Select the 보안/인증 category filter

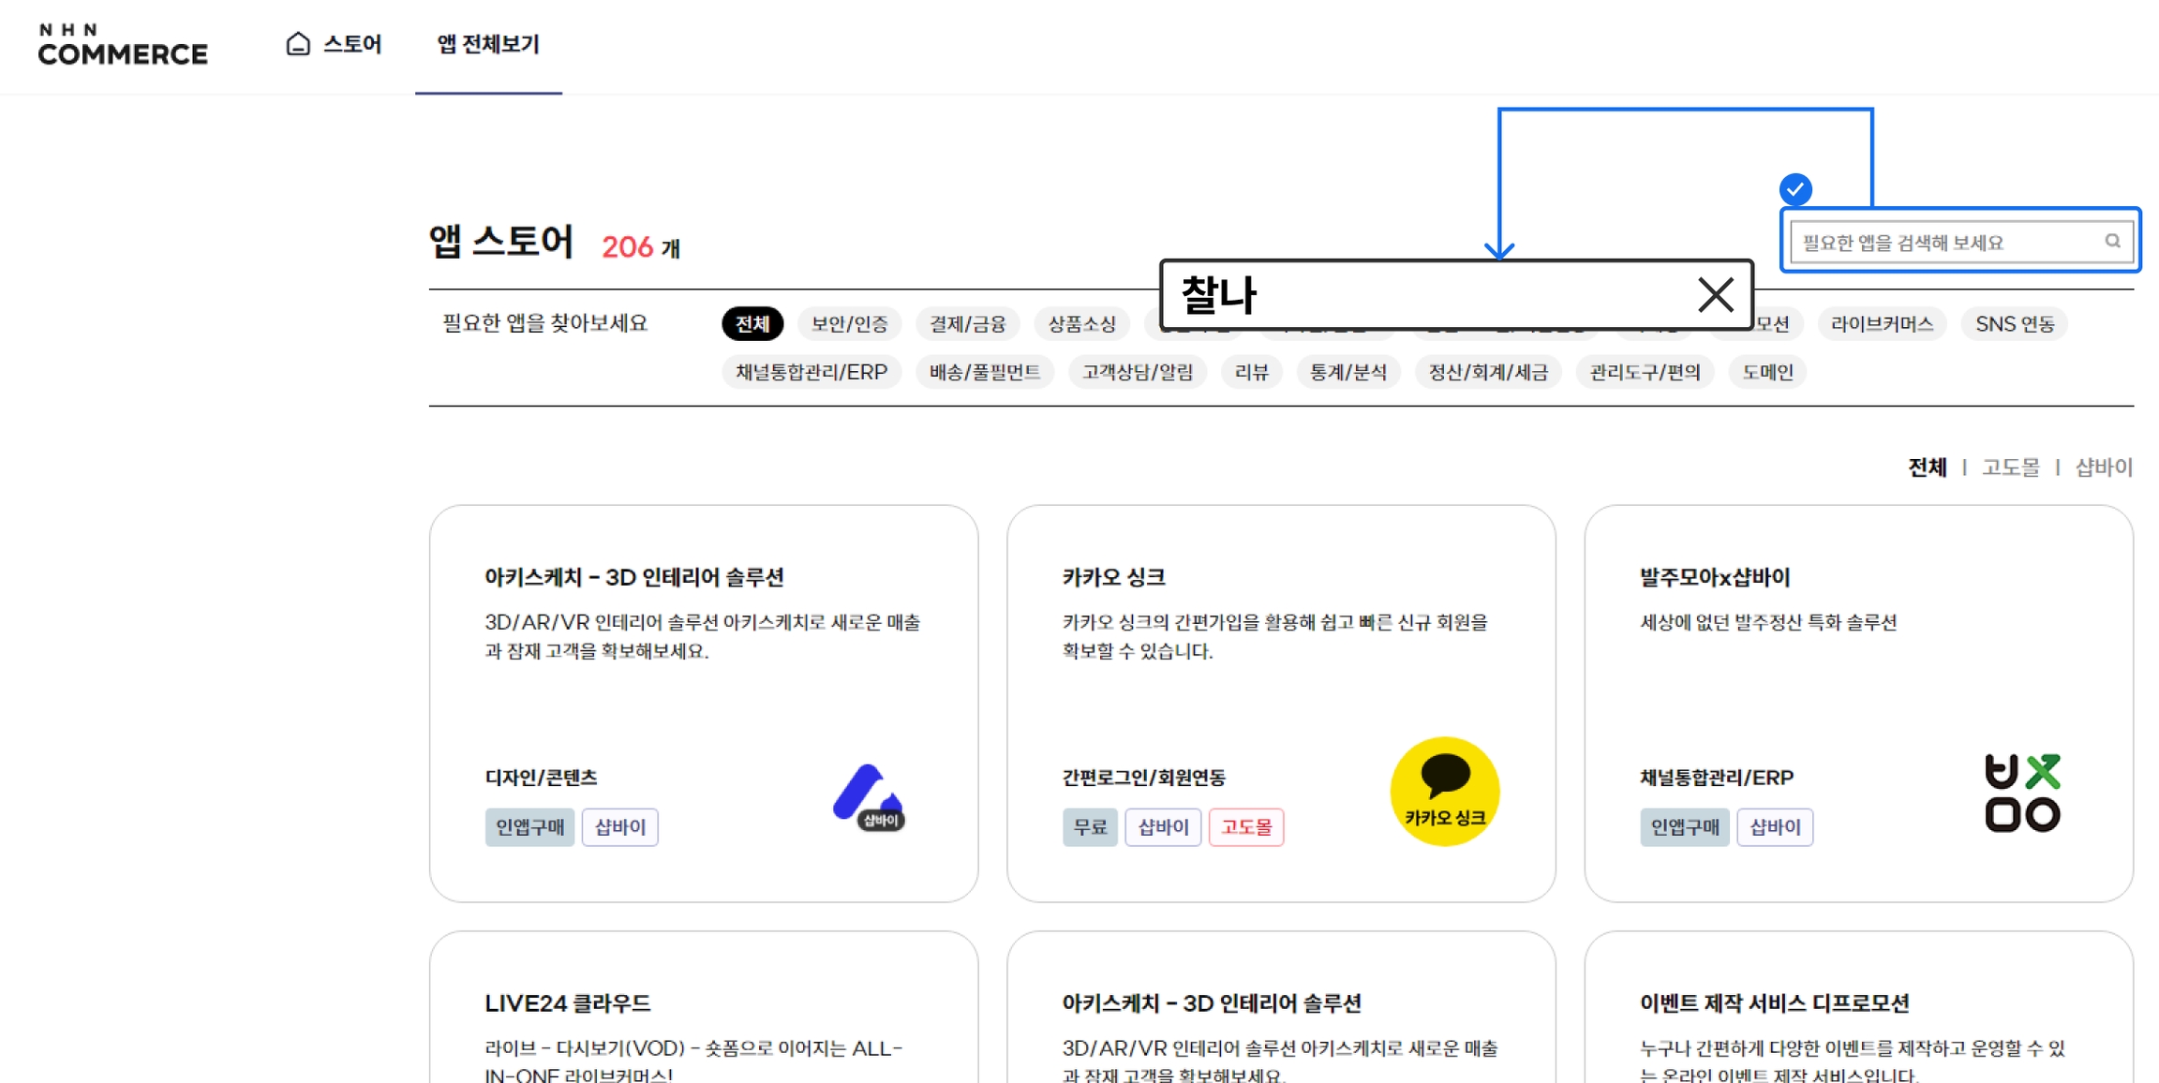(849, 324)
